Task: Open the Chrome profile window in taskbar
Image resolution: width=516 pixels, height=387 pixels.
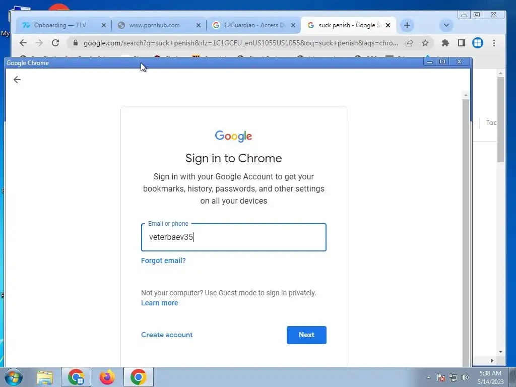Action: [76, 377]
